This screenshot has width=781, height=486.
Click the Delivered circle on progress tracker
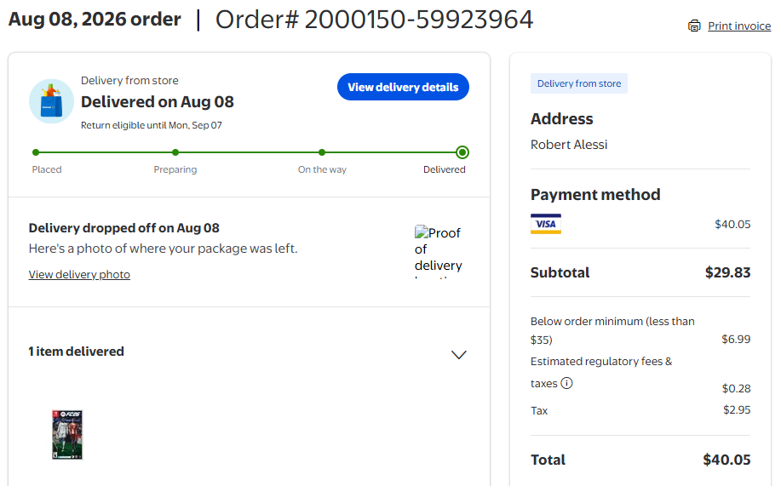tap(462, 152)
